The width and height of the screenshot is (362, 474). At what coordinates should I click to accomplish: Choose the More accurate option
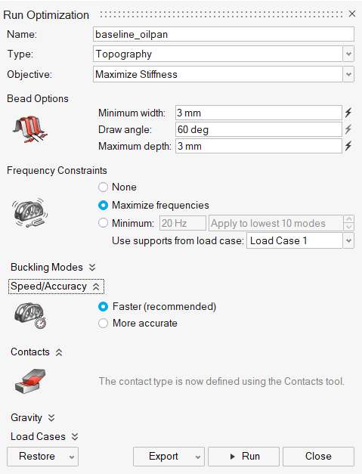pyautogui.click(x=103, y=323)
